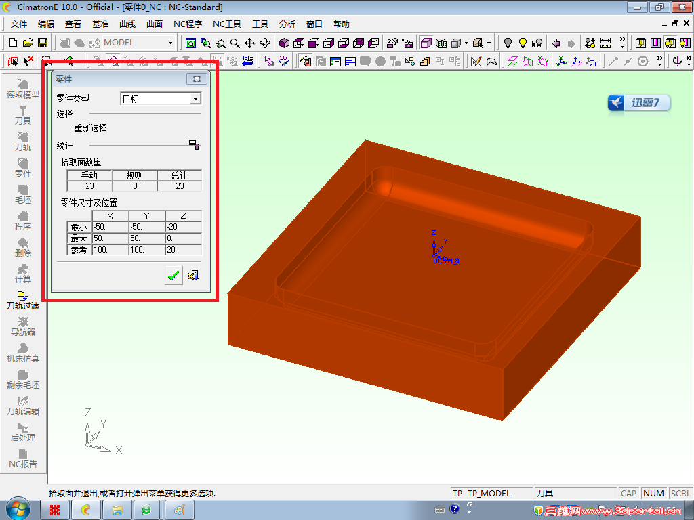Click TP_MODEL in status bar
The height and width of the screenshot is (520, 694).
click(x=489, y=494)
